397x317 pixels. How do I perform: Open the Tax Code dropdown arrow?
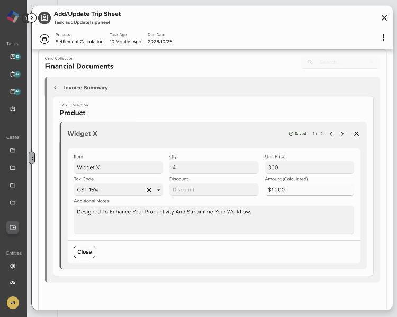(x=158, y=190)
